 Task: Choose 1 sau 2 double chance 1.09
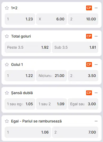[x=51, y=104]
